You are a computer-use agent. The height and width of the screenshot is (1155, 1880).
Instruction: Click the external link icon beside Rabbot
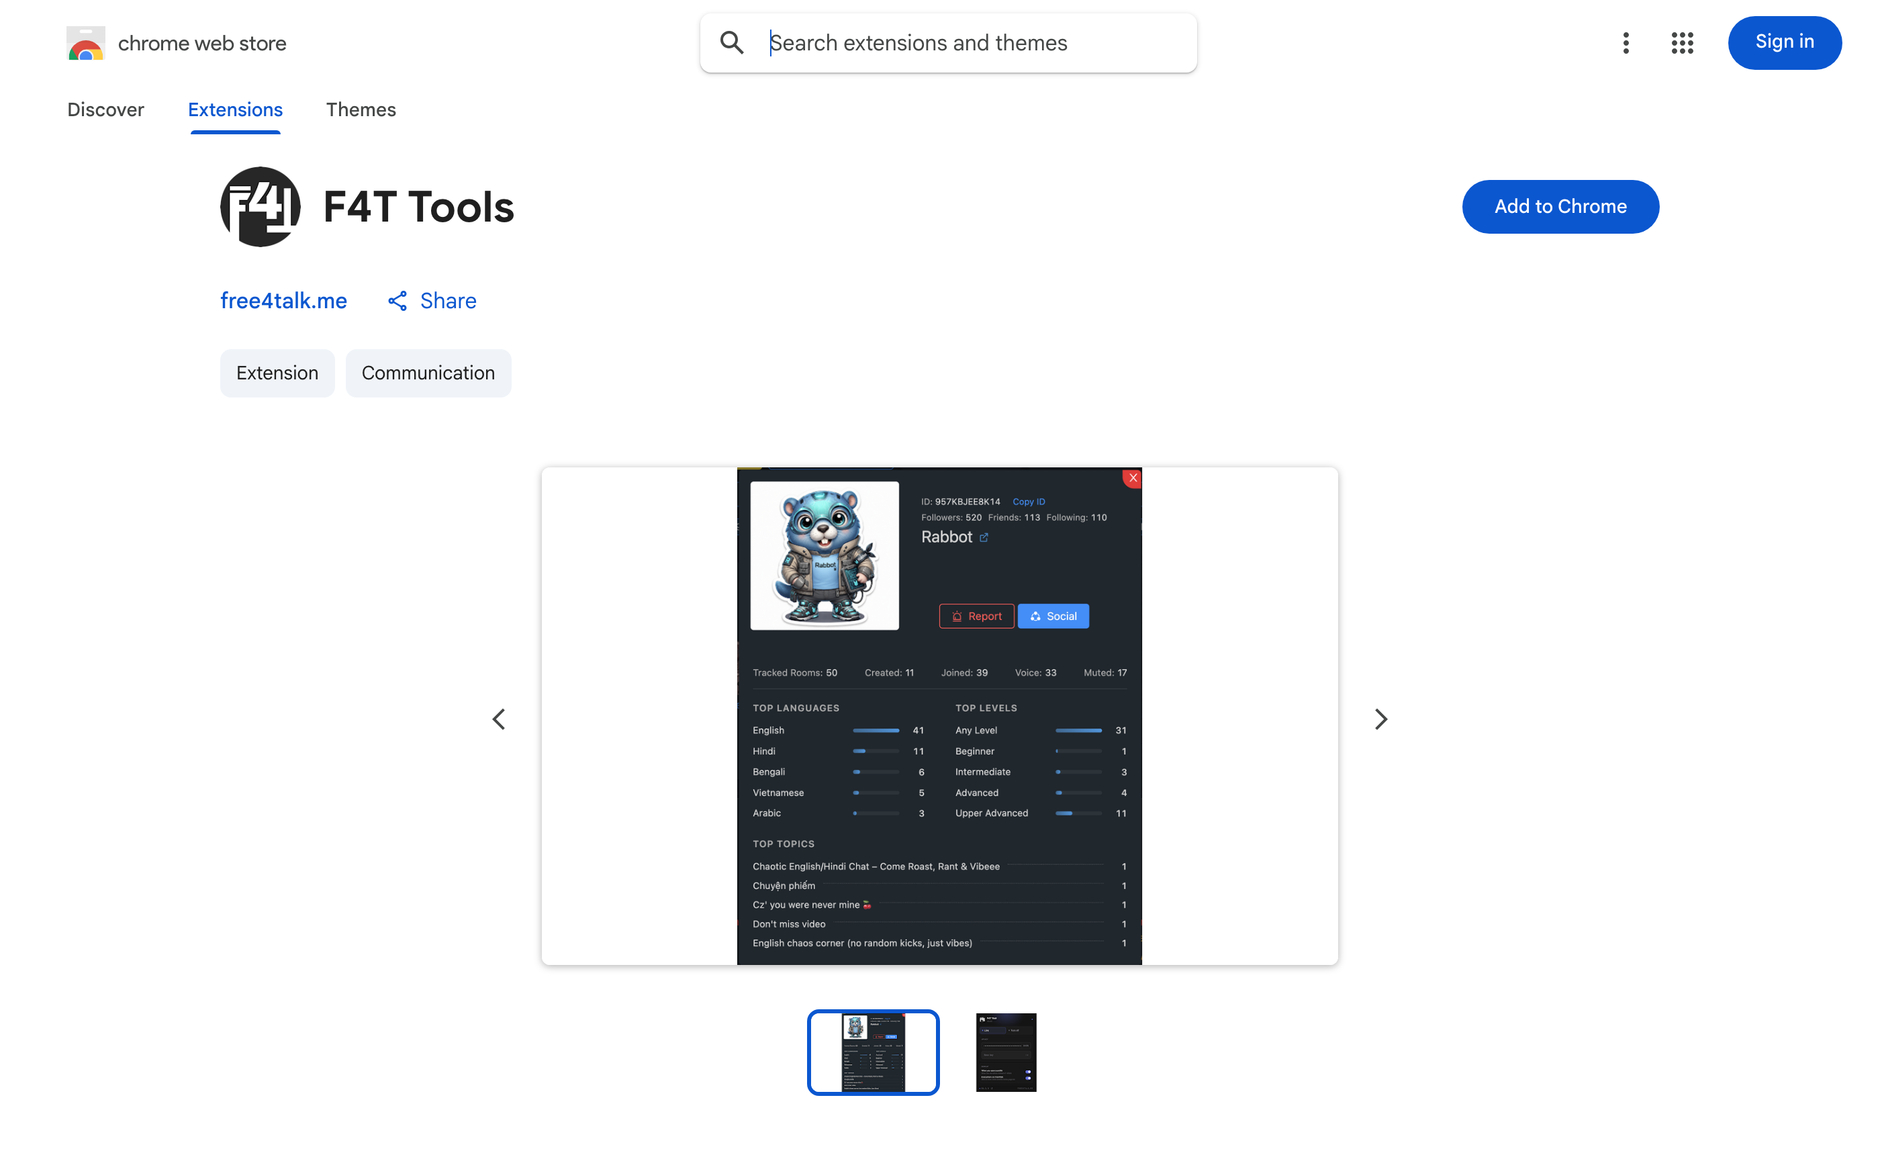coord(984,538)
